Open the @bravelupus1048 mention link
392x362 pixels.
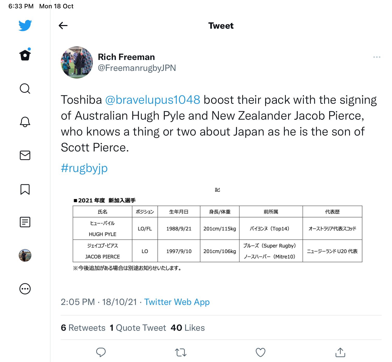[x=153, y=100]
